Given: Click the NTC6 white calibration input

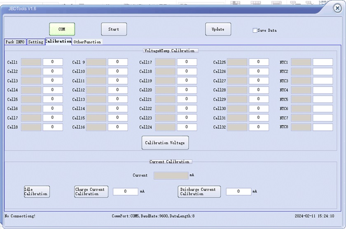Looking at the screenshot, I should click(323, 108).
